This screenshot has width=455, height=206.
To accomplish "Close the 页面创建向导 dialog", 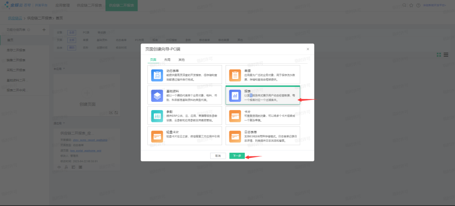I will [308, 49].
